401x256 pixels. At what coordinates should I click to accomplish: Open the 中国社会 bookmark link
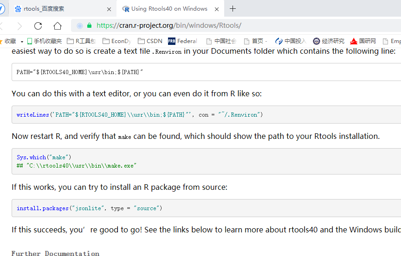tap(221, 41)
